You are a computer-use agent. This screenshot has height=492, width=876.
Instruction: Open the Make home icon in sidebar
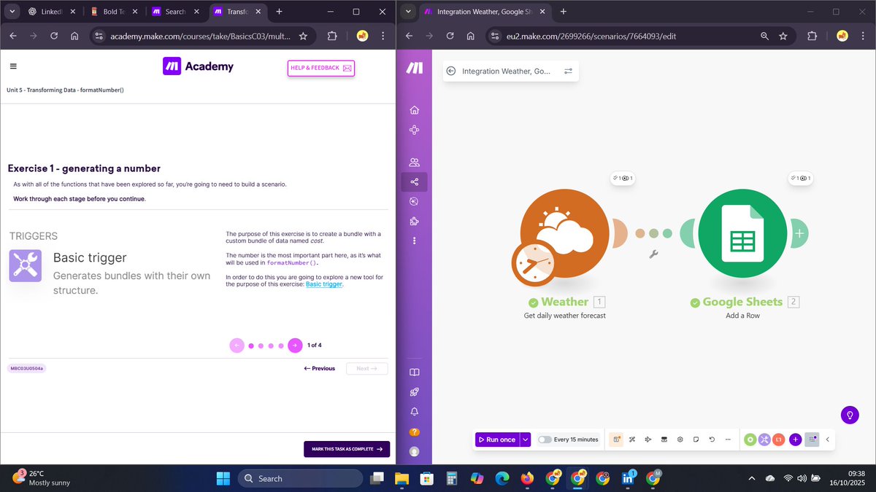pyautogui.click(x=415, y=110)
